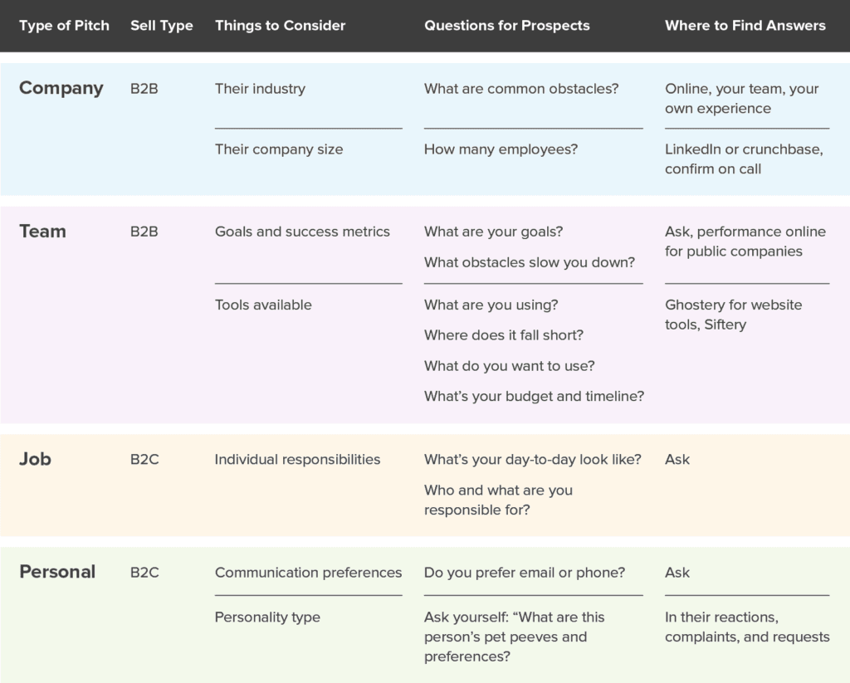Image resolution: width=850 pixels, height=683 pixels.
Task: Select the 'Sell Type' column header
Action: click(161, 26)
